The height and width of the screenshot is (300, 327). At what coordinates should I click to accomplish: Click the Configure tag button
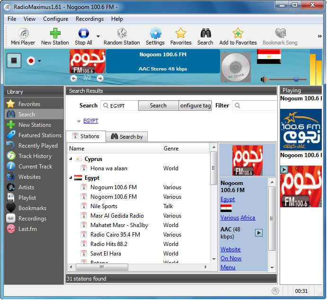point(195,106)
